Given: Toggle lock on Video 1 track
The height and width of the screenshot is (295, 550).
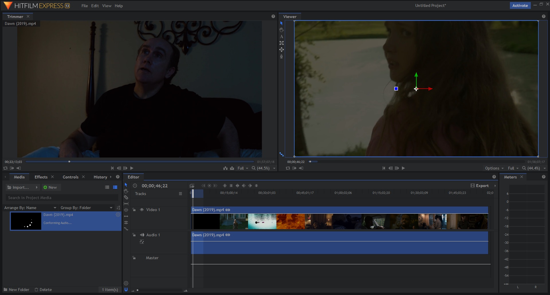Looking at the screenshot, I should pyautogui.click(x=134, y=210).
